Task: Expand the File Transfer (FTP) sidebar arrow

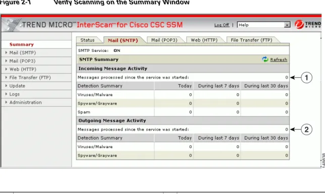Action: point(6,78)
